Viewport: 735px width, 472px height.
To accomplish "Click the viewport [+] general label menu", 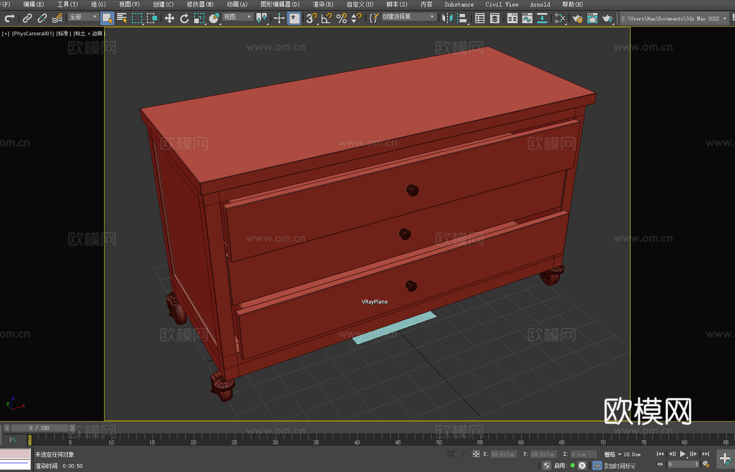I will [x=6, y=33].
